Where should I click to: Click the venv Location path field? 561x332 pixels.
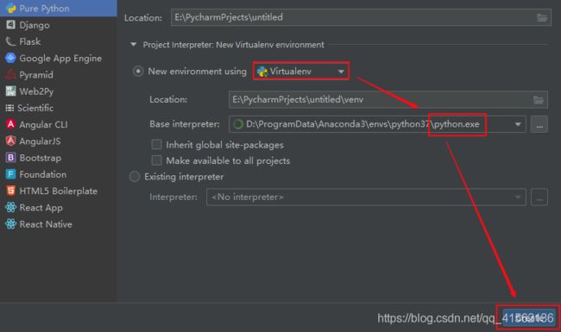[388, 100]
